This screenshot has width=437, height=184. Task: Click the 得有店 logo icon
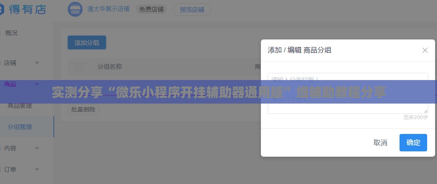2,9
